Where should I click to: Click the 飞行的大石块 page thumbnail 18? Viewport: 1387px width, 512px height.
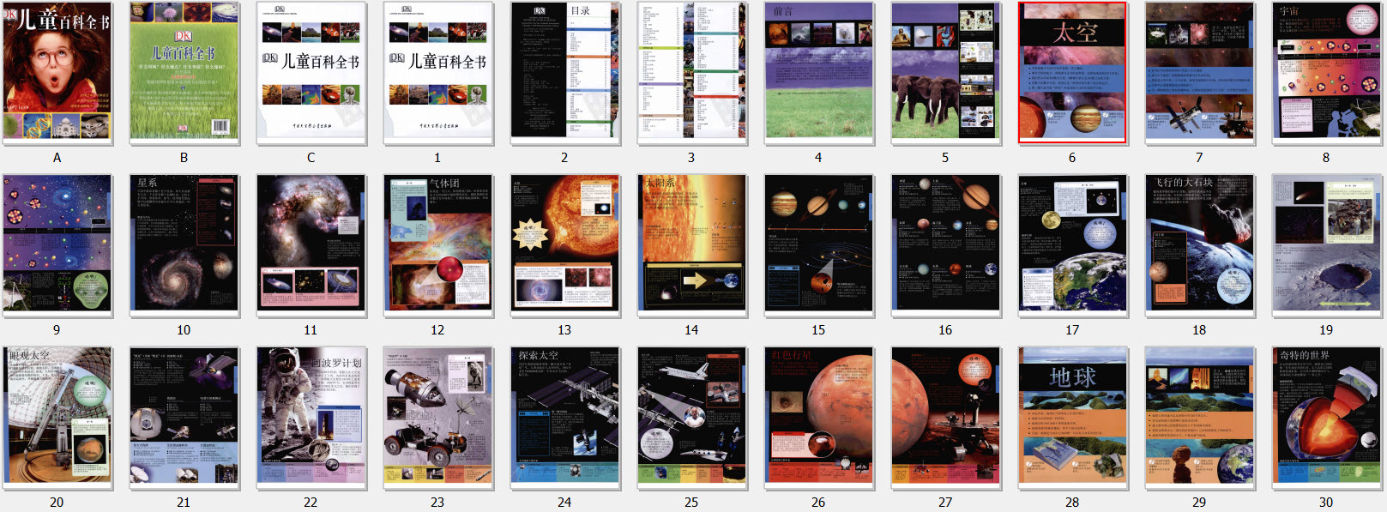pos(1199,244)
